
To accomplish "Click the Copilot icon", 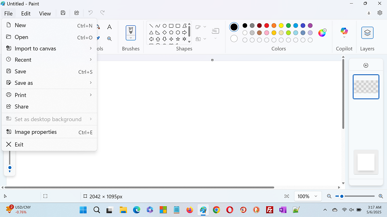I will [344, 31].
